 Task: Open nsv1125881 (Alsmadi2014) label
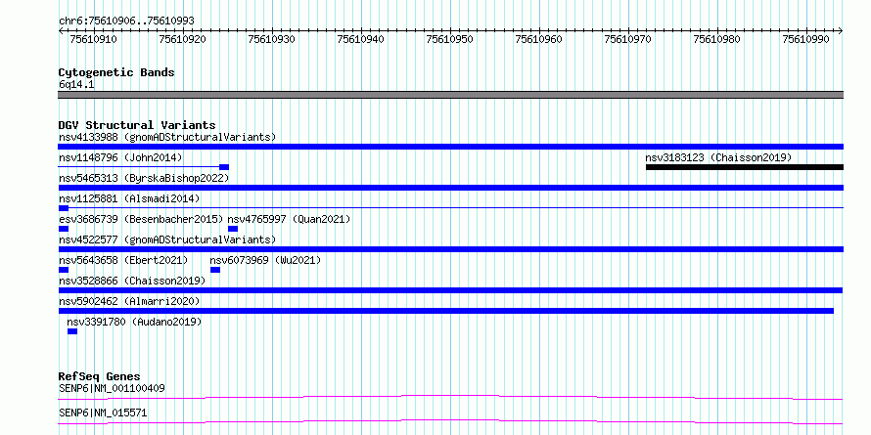click(129, 198)
